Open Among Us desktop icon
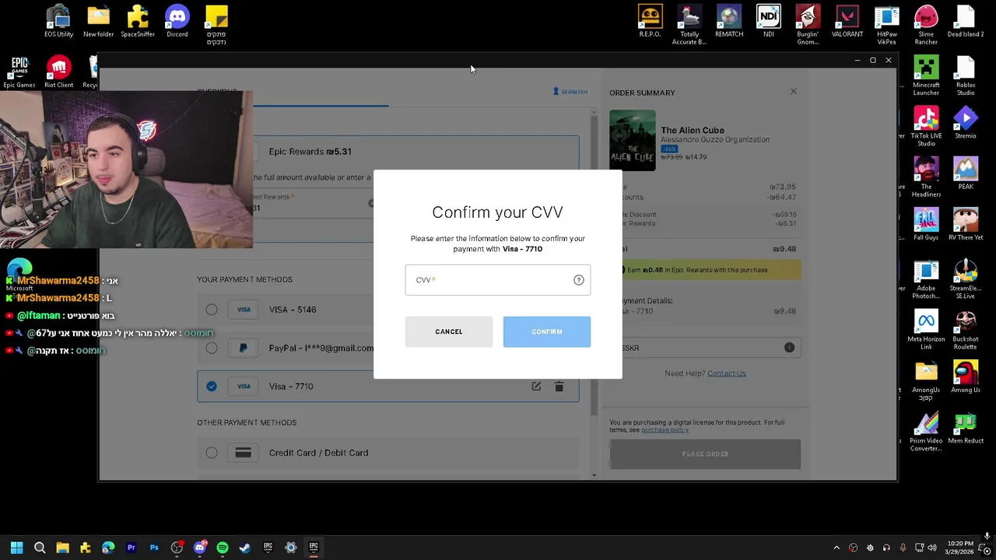The width and height of the screenshot is (996, 560). click(x=966, y=376)
